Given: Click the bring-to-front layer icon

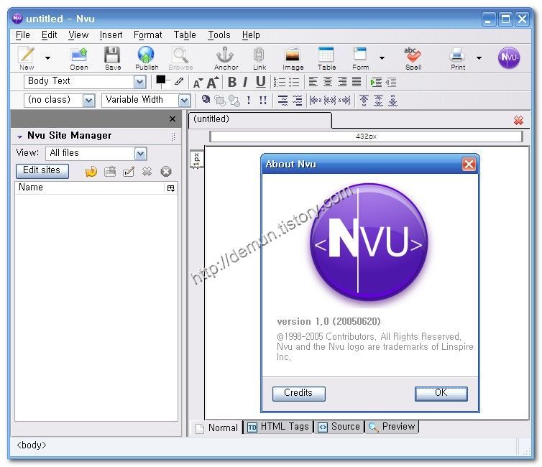Looking at the screenshot, I should tap(219, 101).
